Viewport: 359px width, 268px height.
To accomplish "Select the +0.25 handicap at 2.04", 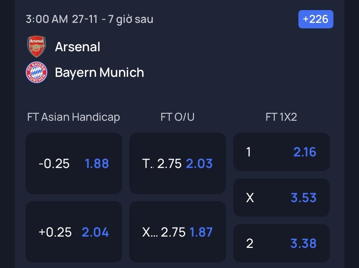I will (74, 232).
